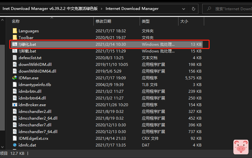Click the IDMan.exe application icon
Screen dimensions: 252x158
coord(15,78)
